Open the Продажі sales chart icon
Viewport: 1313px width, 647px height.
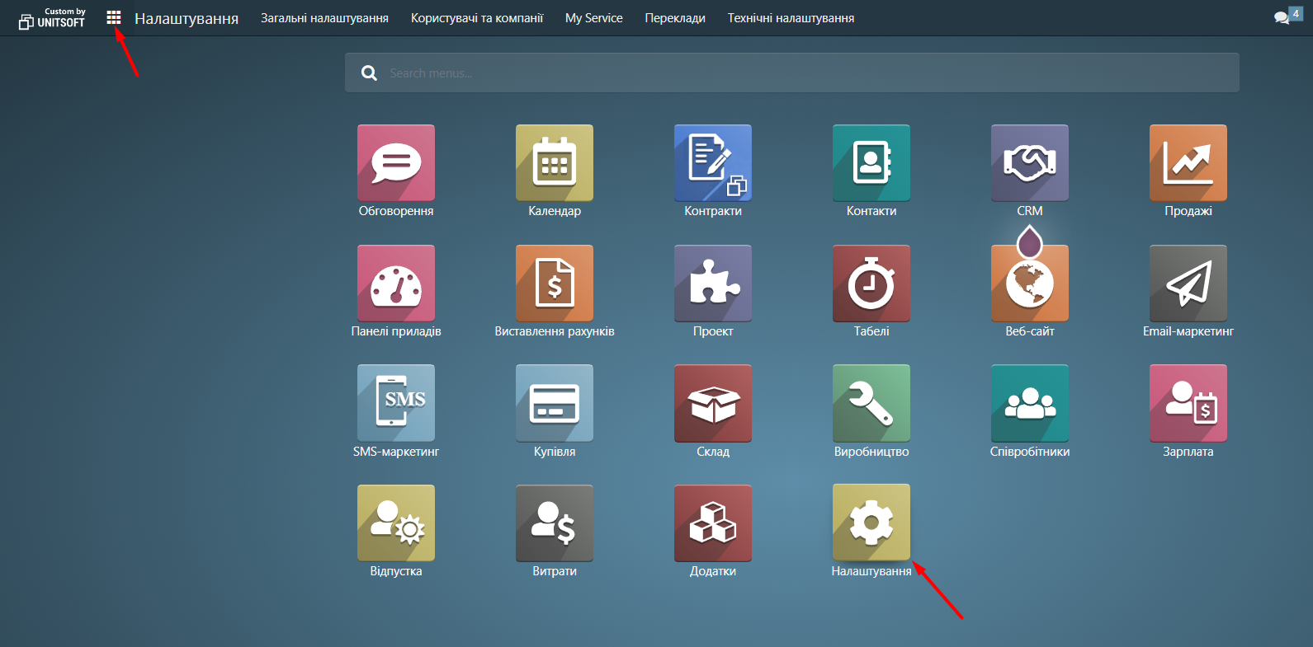coord(1188,163)
